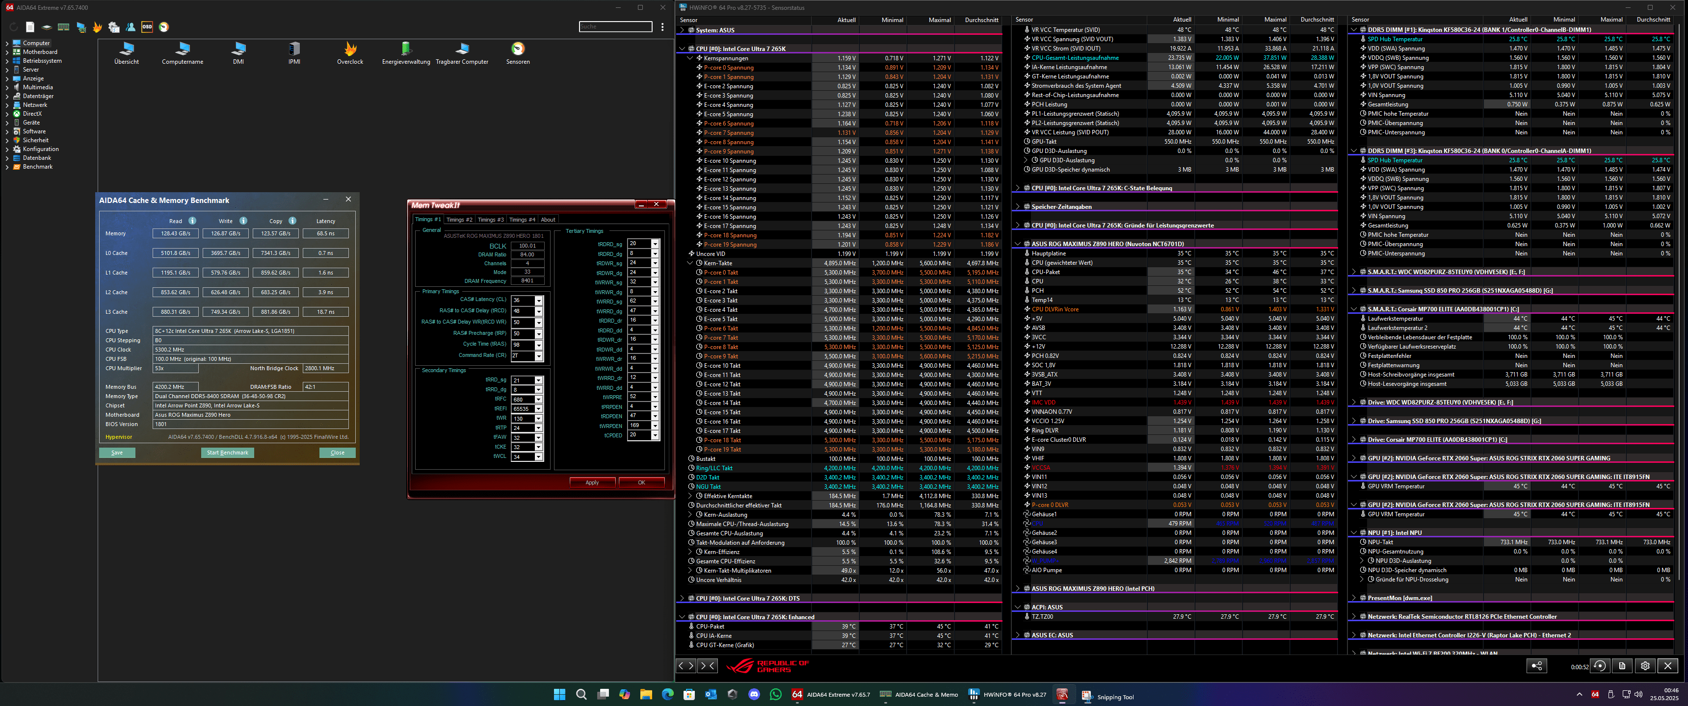Image resolution: width=1688 pixels, height=706 pixels.
Task: Click Apply in Mem TweakIt
Action: click(x=592, y=482)
